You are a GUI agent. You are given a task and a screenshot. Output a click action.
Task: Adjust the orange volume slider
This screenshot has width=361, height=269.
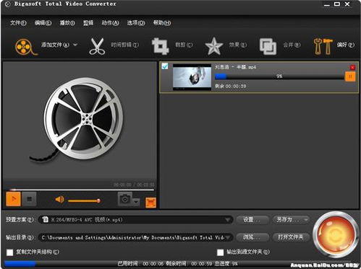point(84,200)
